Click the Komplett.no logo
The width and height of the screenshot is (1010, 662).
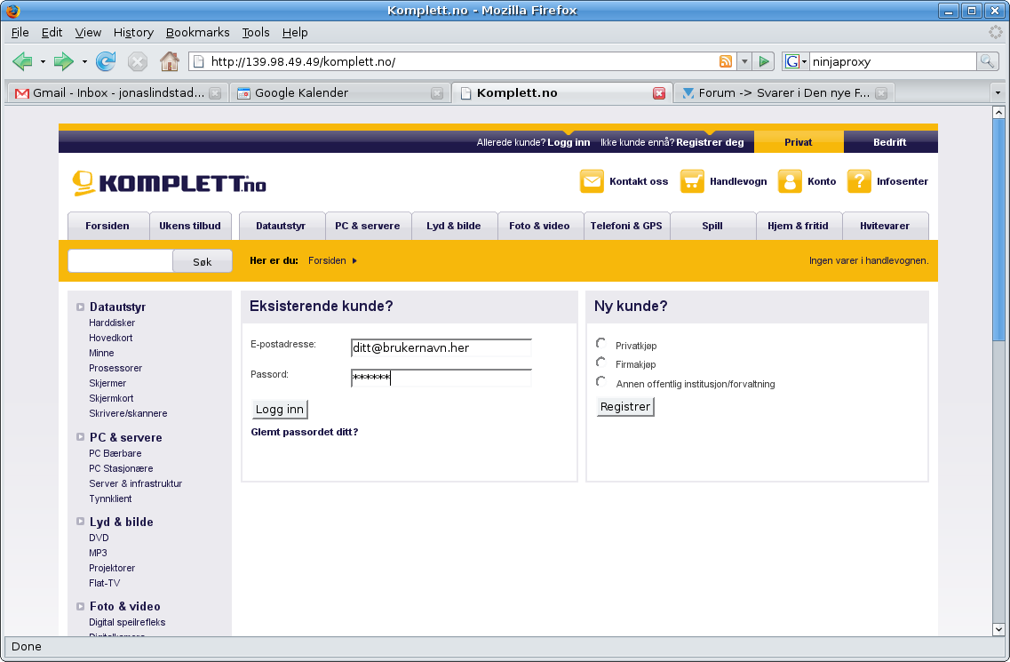(x=169, y=183)
